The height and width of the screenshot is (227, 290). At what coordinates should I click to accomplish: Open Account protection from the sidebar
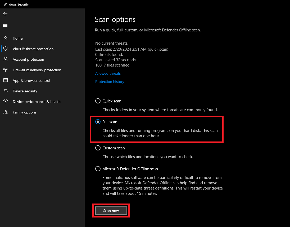click(x=5, y=59)
